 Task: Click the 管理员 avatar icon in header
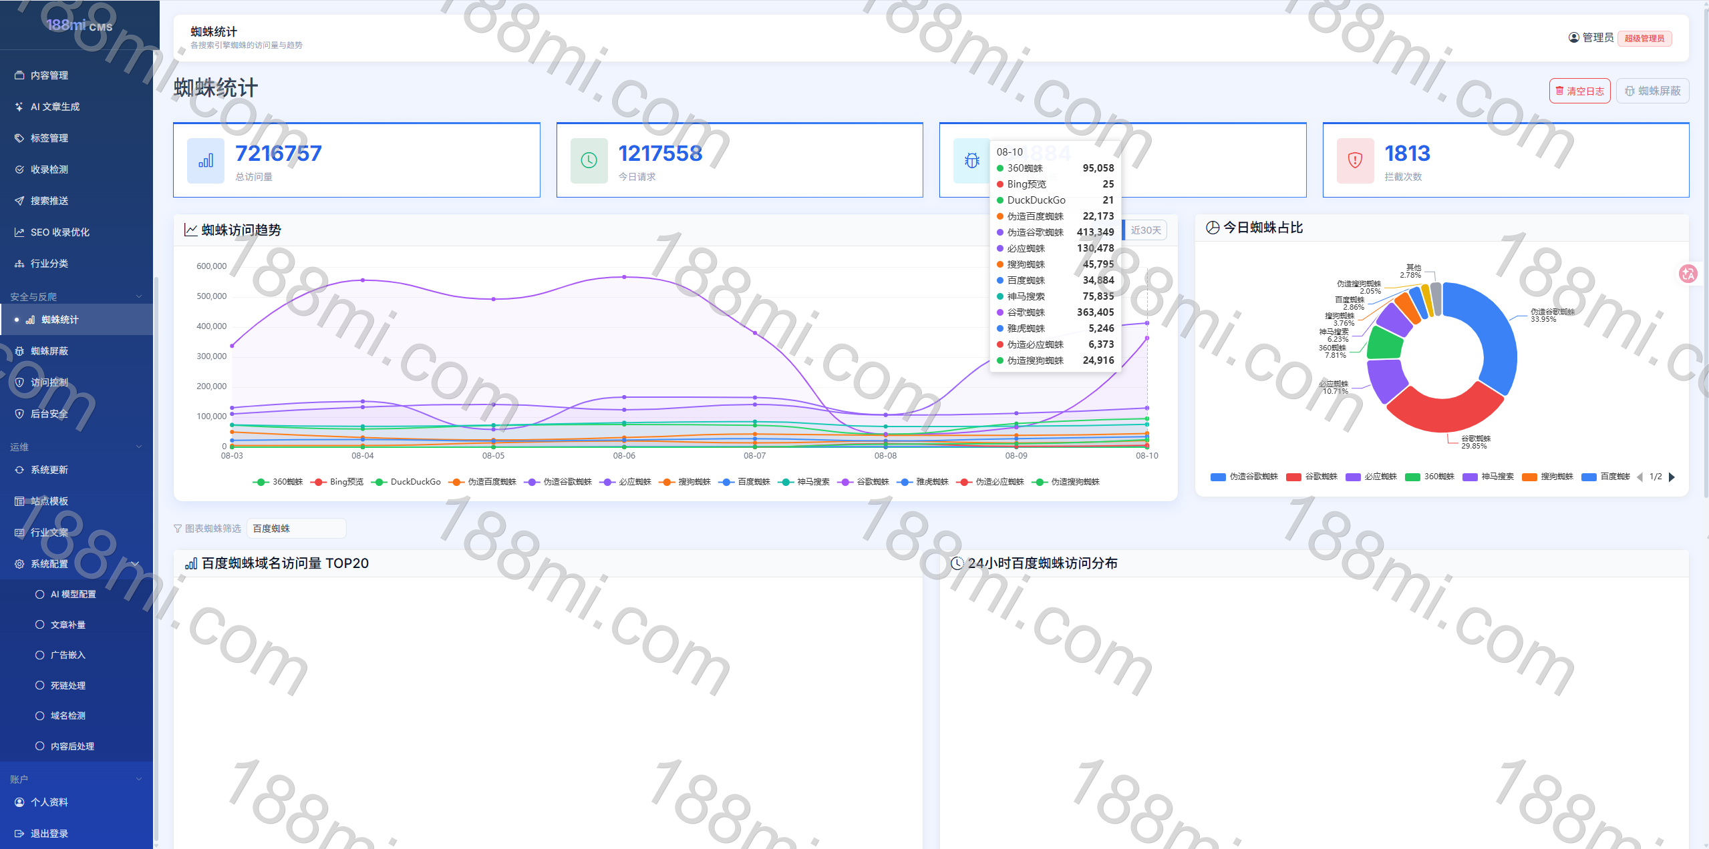click(1574, 37)
